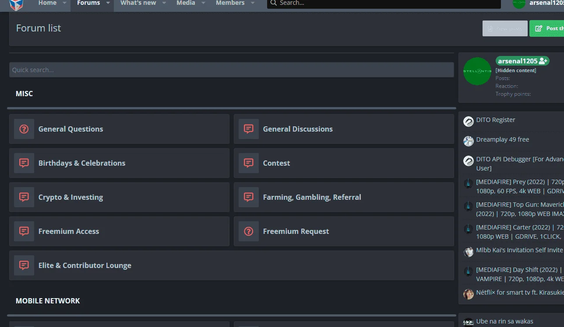Click the arsenal1205 account name in navbar

(546, 3)
